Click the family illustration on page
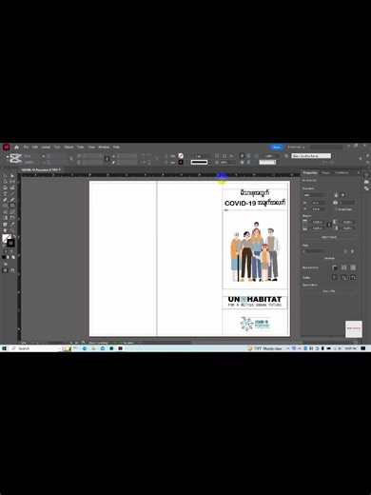Screen dimensions: 371x495 tap(256, 251)
